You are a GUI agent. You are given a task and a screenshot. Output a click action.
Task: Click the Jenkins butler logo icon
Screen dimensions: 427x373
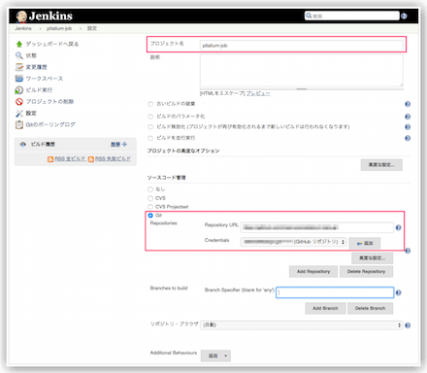(x=21, y=17)
